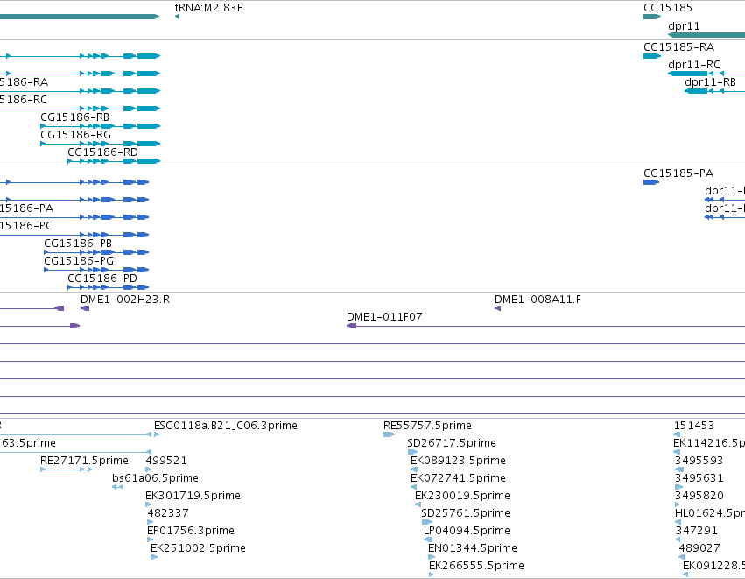Viewport: 745px width, 579px height.
Task: Click the CG15186-PD protein glyph
Action: pyautogui.click(x=108, y=287)
